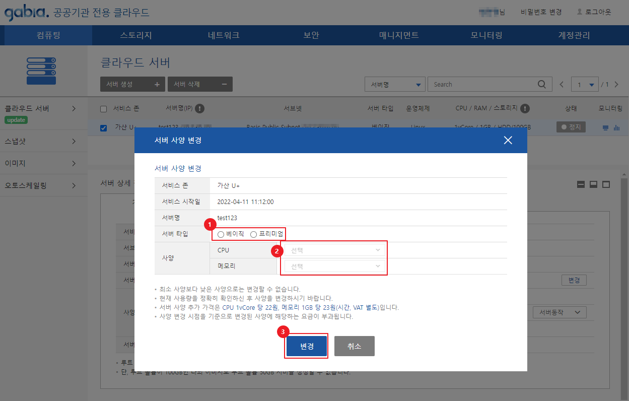Open the 서버동작 dropdown

(560, 312)
